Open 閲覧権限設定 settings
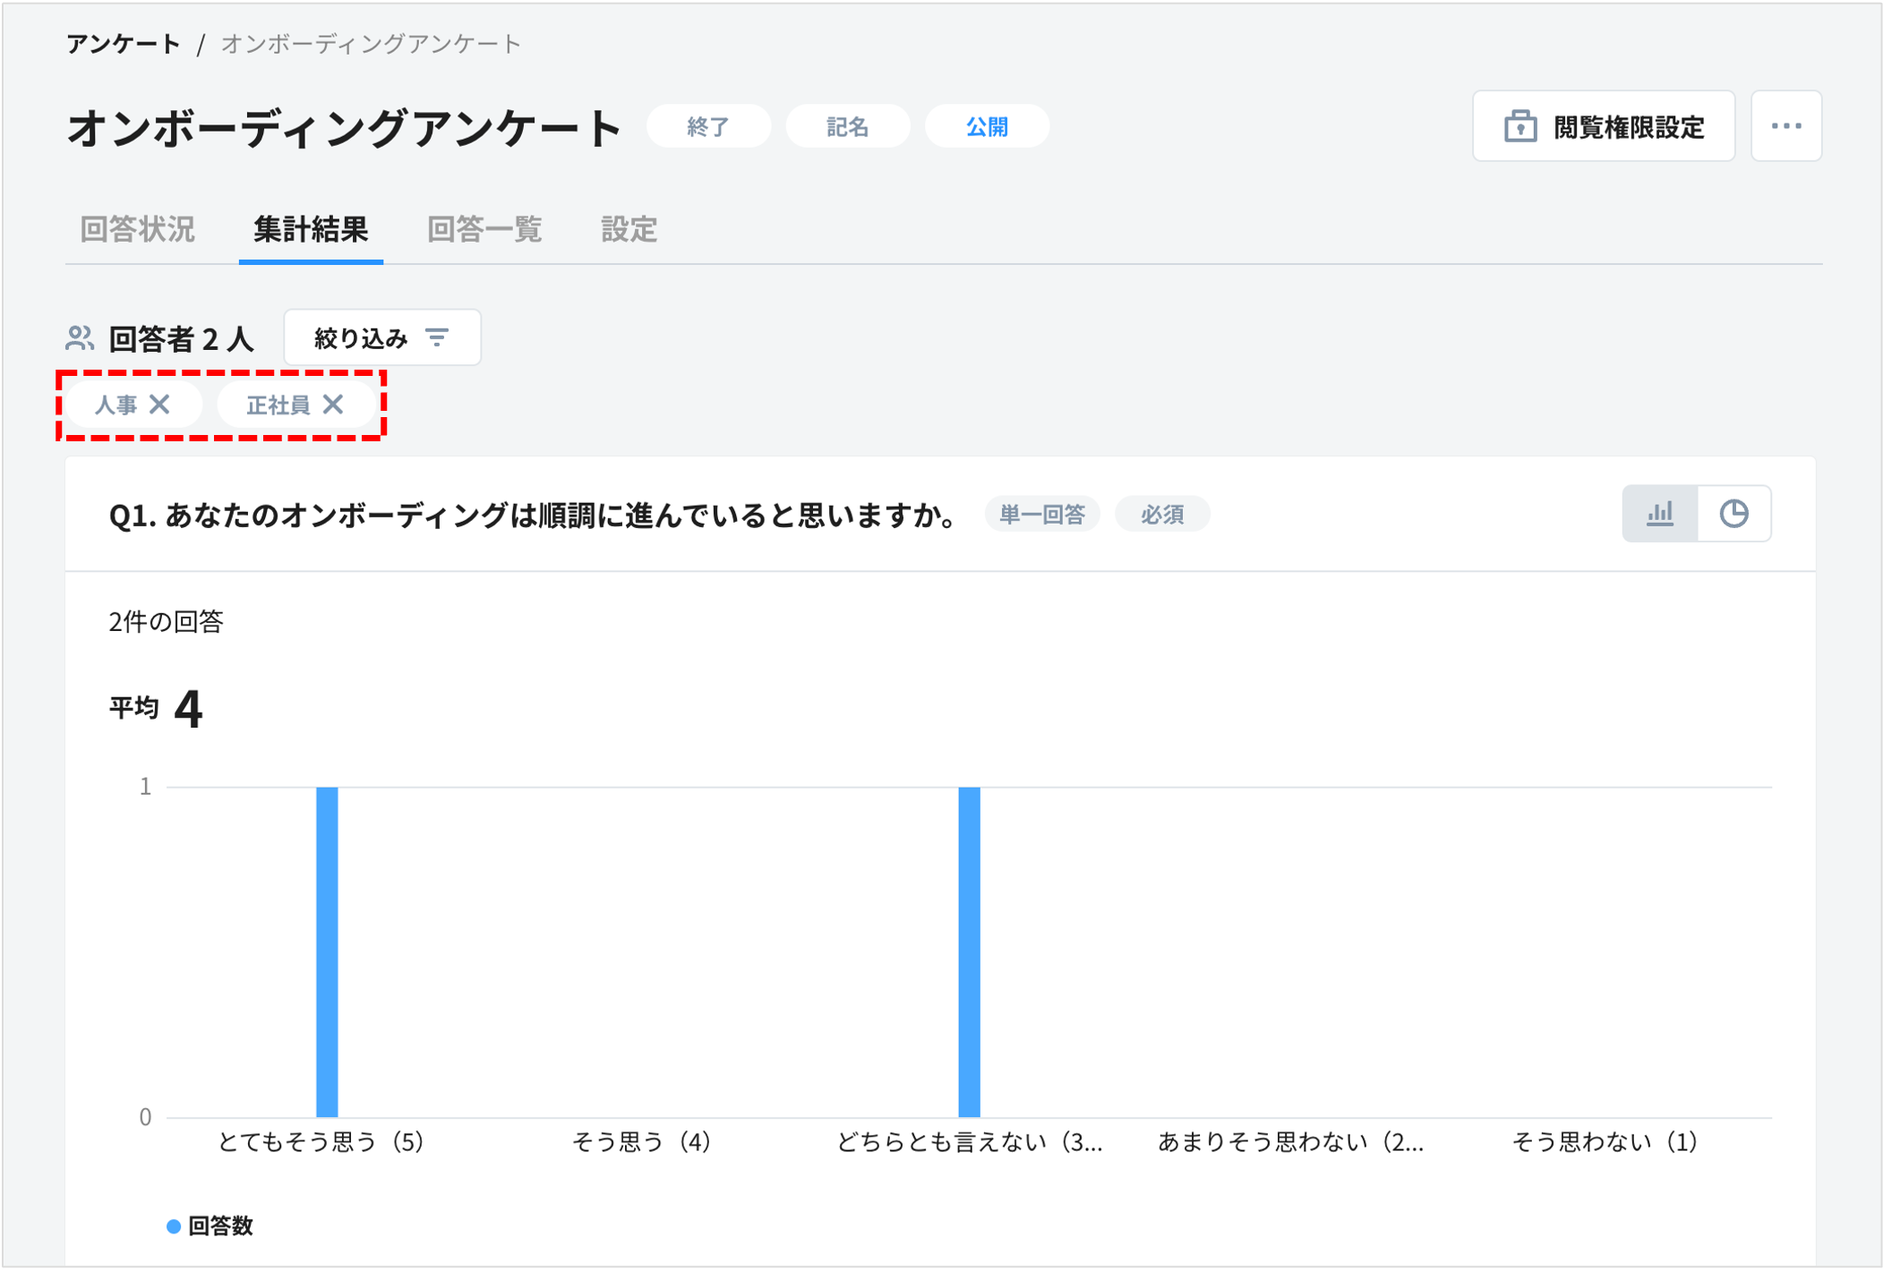Screen dimensions: 1883x1271 (x=1603, y=125)
